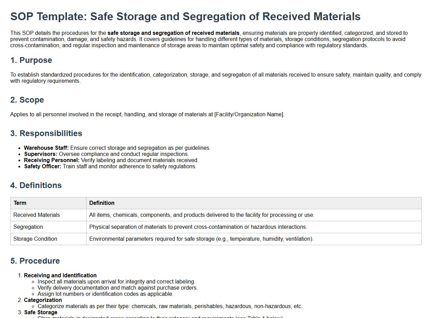The image size is (432, 318).
Task: Click the 'Receiving Personnel:' bullet label
Action: point(52,160)
